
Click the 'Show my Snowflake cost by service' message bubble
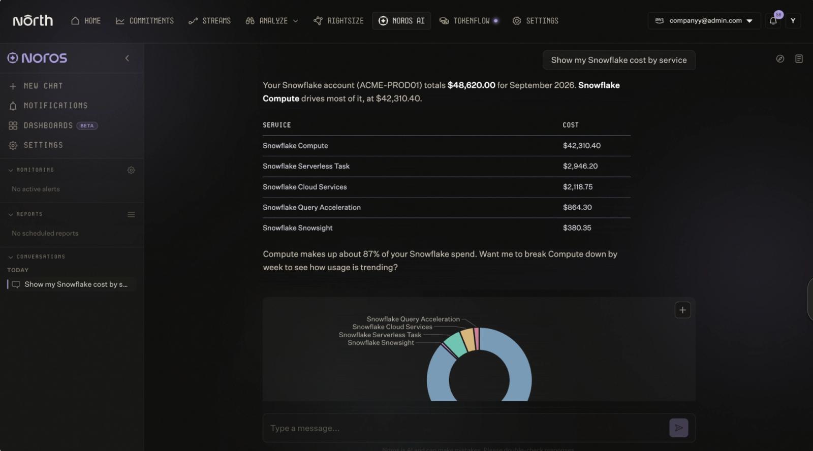click(x=619, y=60)
